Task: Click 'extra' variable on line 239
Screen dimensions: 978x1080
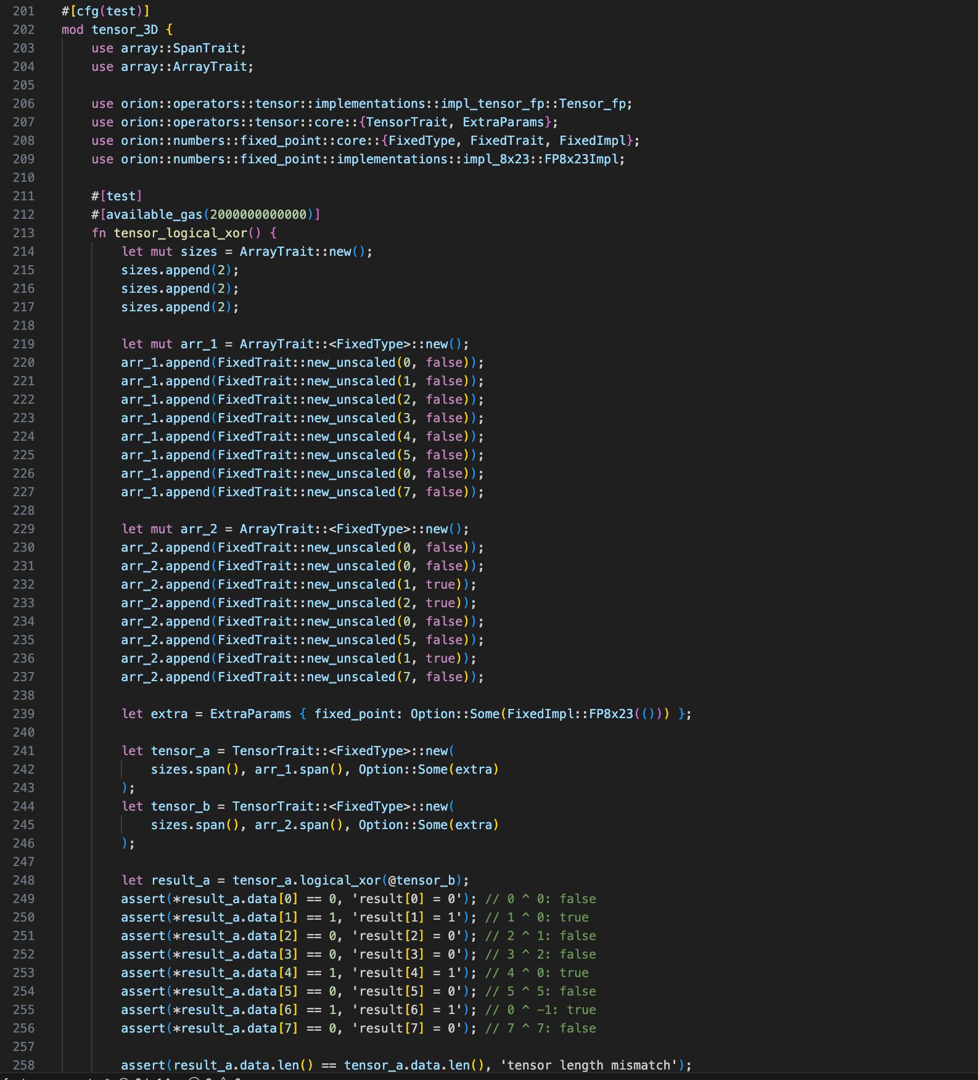Action: (169, 714)
